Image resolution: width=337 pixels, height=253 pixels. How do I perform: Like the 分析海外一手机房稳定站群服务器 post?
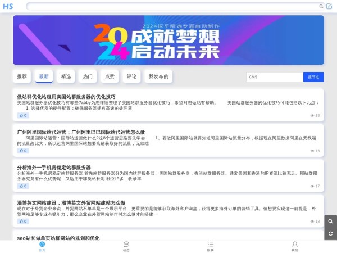(23, 186)
